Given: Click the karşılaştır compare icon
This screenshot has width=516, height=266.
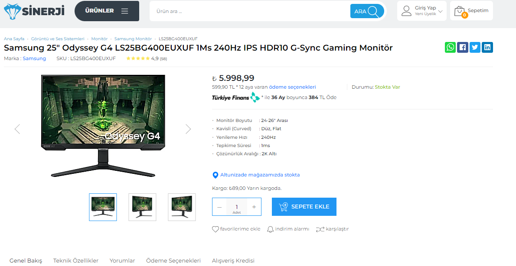Looking at the screenshot, I should pyautogui.click(x=320, y=229).
